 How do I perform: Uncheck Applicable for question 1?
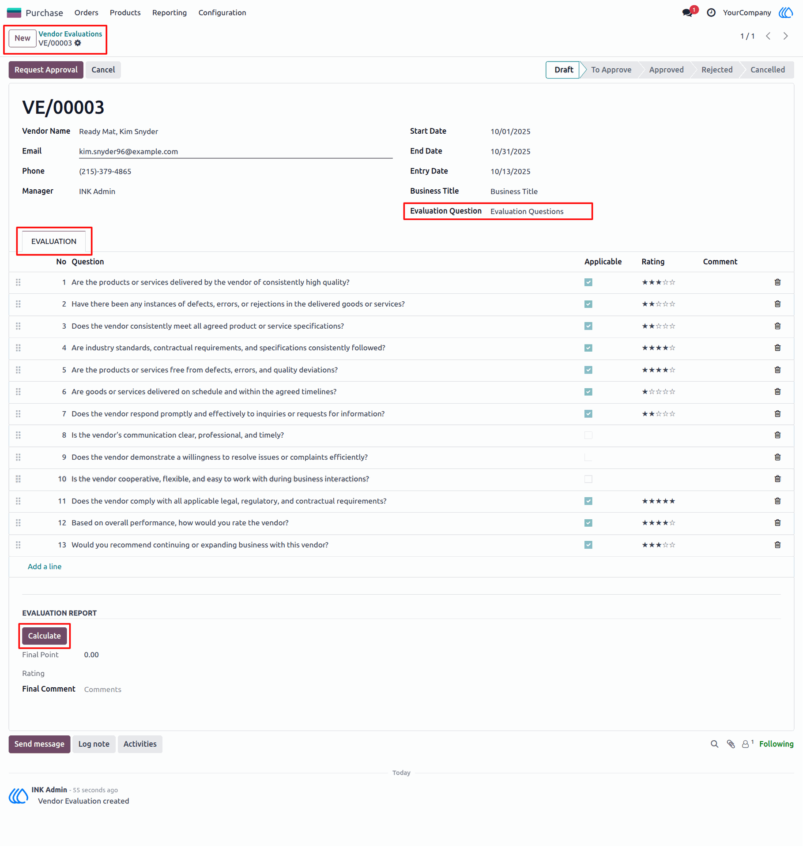tap(588, 282)
